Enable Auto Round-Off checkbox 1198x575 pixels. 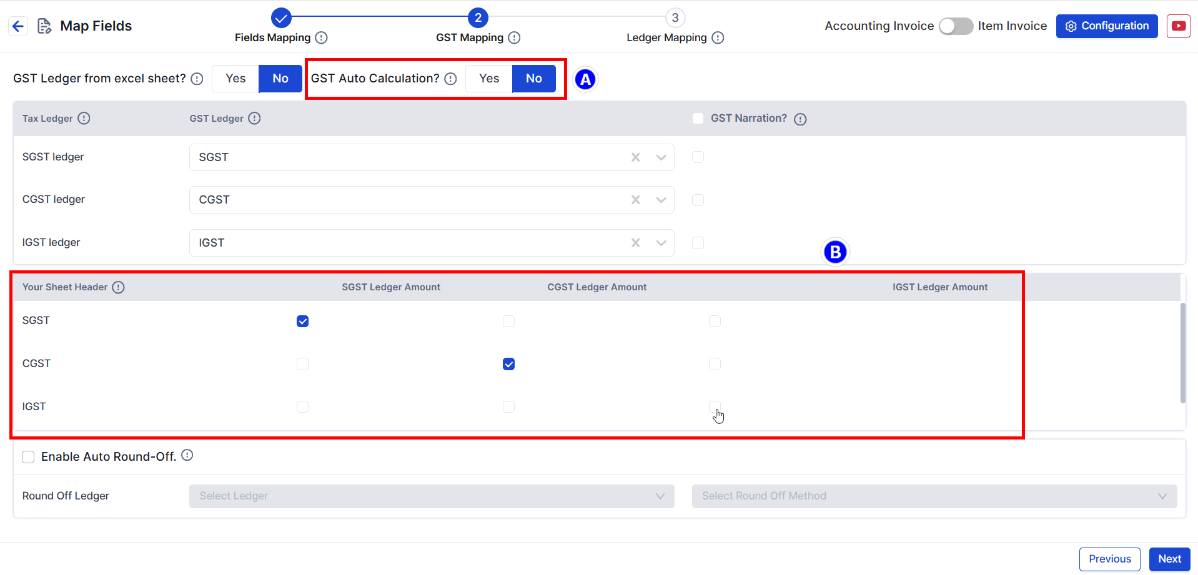click(x=28, y=457)
